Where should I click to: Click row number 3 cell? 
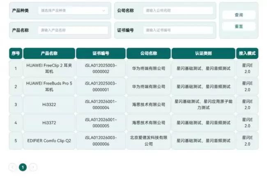tap(16, 104)
